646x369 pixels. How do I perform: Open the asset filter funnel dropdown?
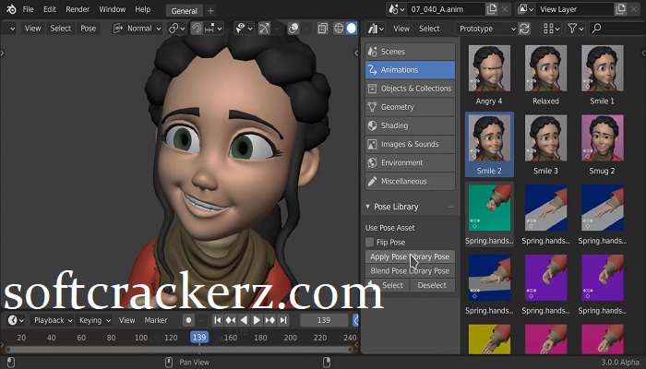pos(576,29)
